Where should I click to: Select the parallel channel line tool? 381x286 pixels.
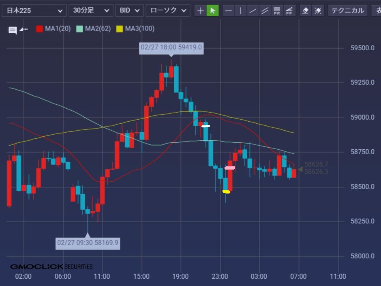tap(265, 11)
